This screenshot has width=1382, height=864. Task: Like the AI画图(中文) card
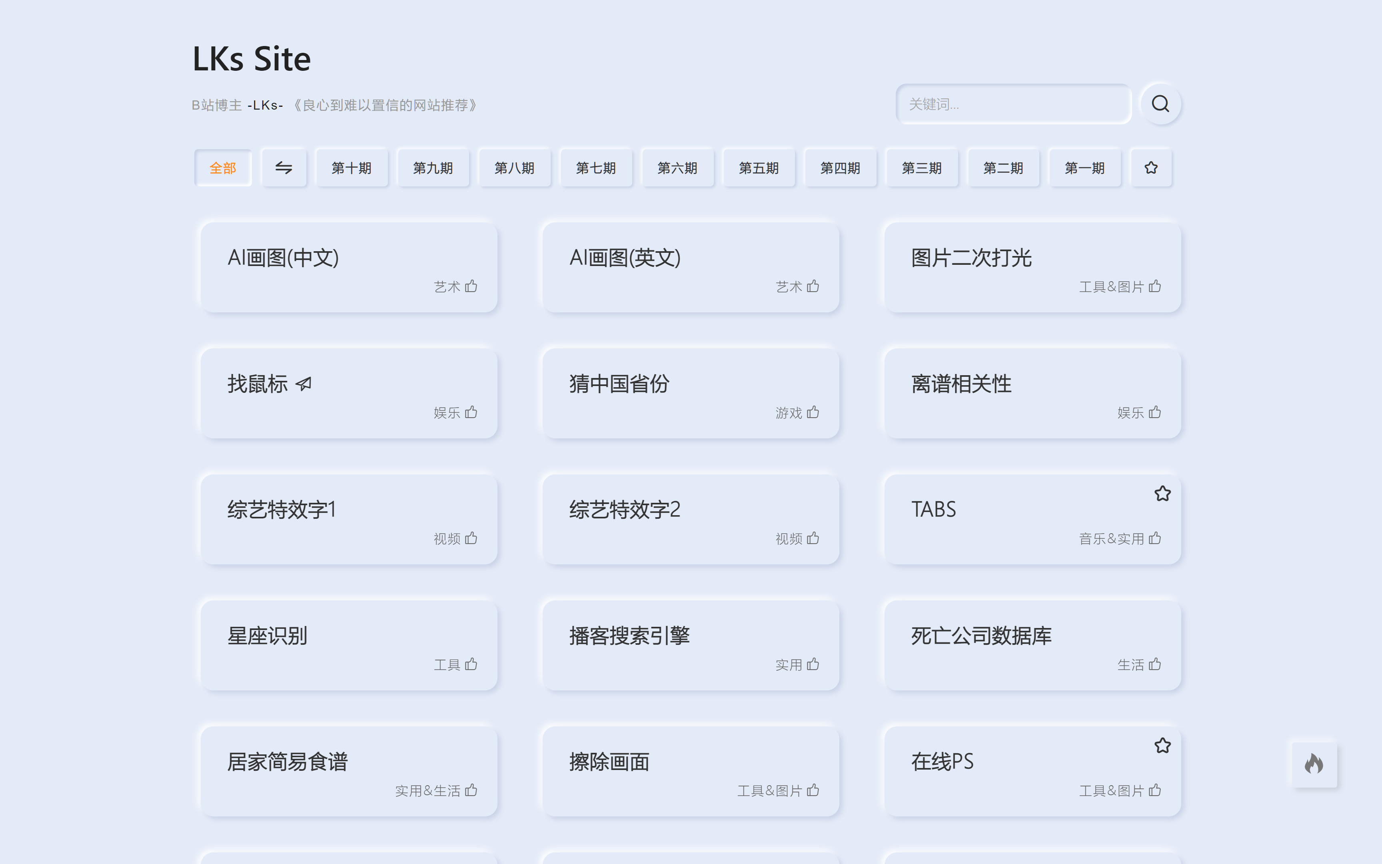471,286
